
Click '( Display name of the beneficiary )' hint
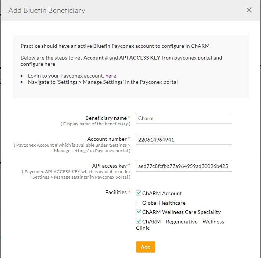point(95,124)
